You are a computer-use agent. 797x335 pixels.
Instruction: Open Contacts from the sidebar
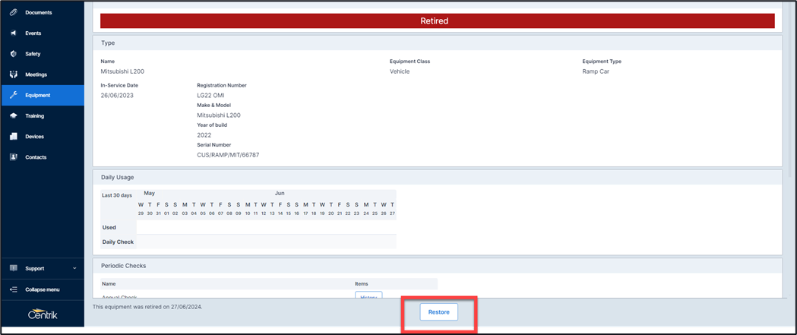coord(43,157)
